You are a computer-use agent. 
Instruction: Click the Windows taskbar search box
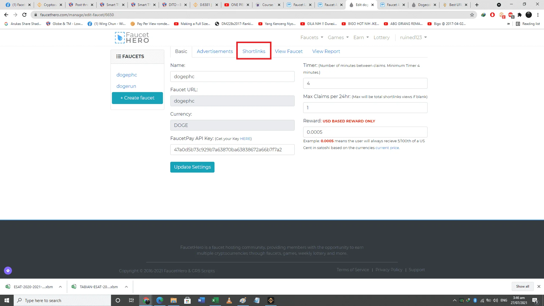(x=62, y=300)
